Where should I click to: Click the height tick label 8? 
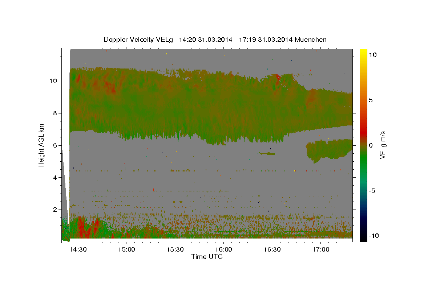[54, 113]
